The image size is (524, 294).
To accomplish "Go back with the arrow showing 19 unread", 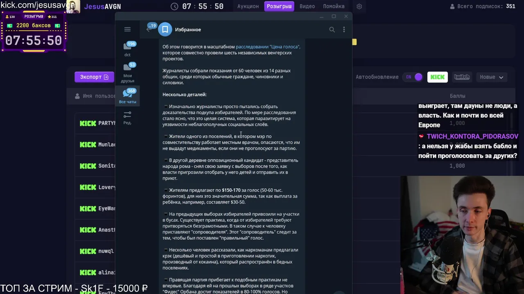I will coord(150,29).
